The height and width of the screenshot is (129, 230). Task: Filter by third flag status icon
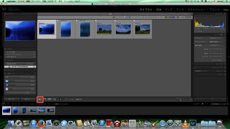point(129,17)
